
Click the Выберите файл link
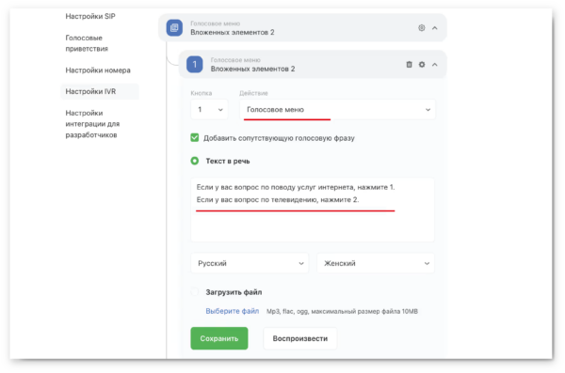(x=233, y=311)
